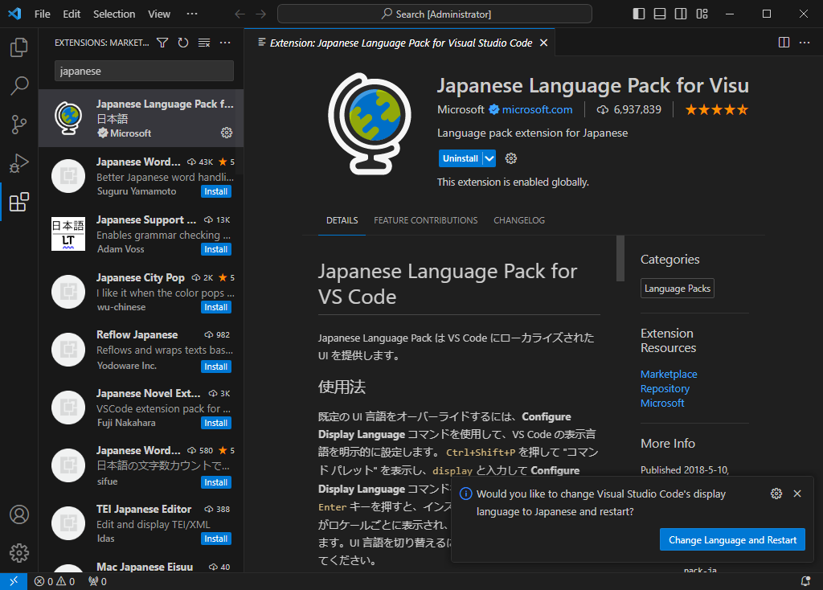Open notification settings gear icon
823x590 pixels.
[x=776, y=494]
